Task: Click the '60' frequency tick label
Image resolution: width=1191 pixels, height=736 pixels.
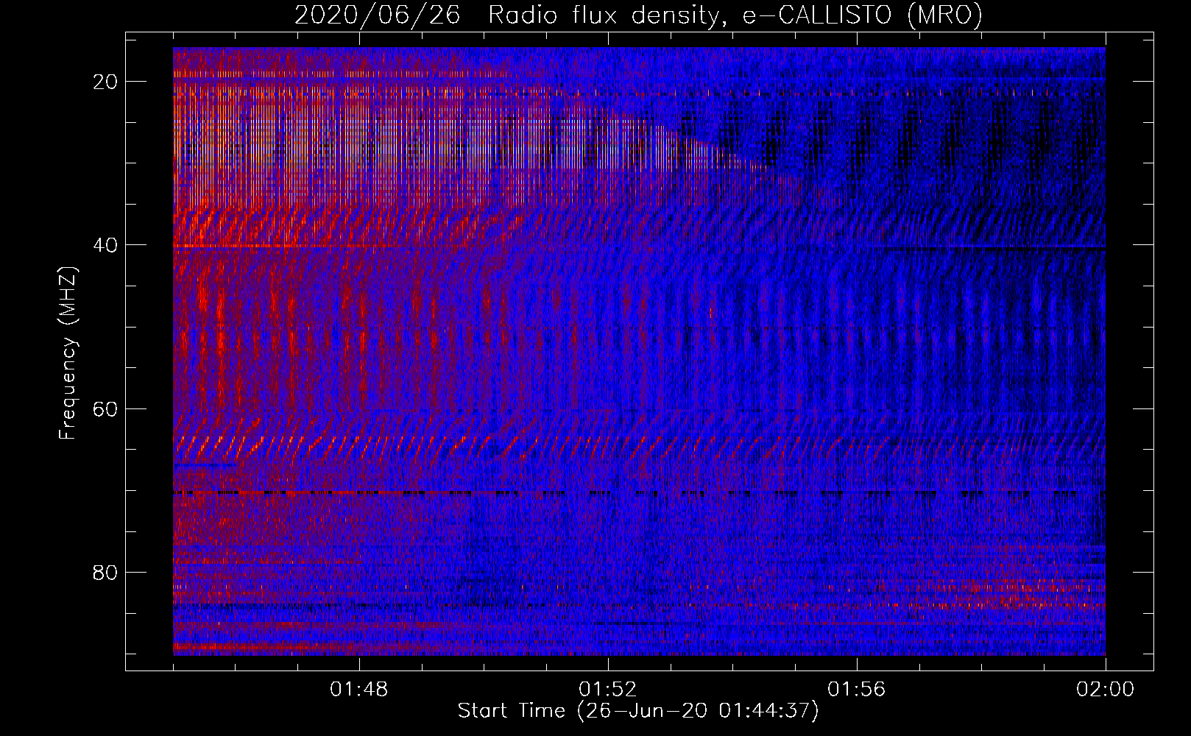Action: click(x=105, y=408)
